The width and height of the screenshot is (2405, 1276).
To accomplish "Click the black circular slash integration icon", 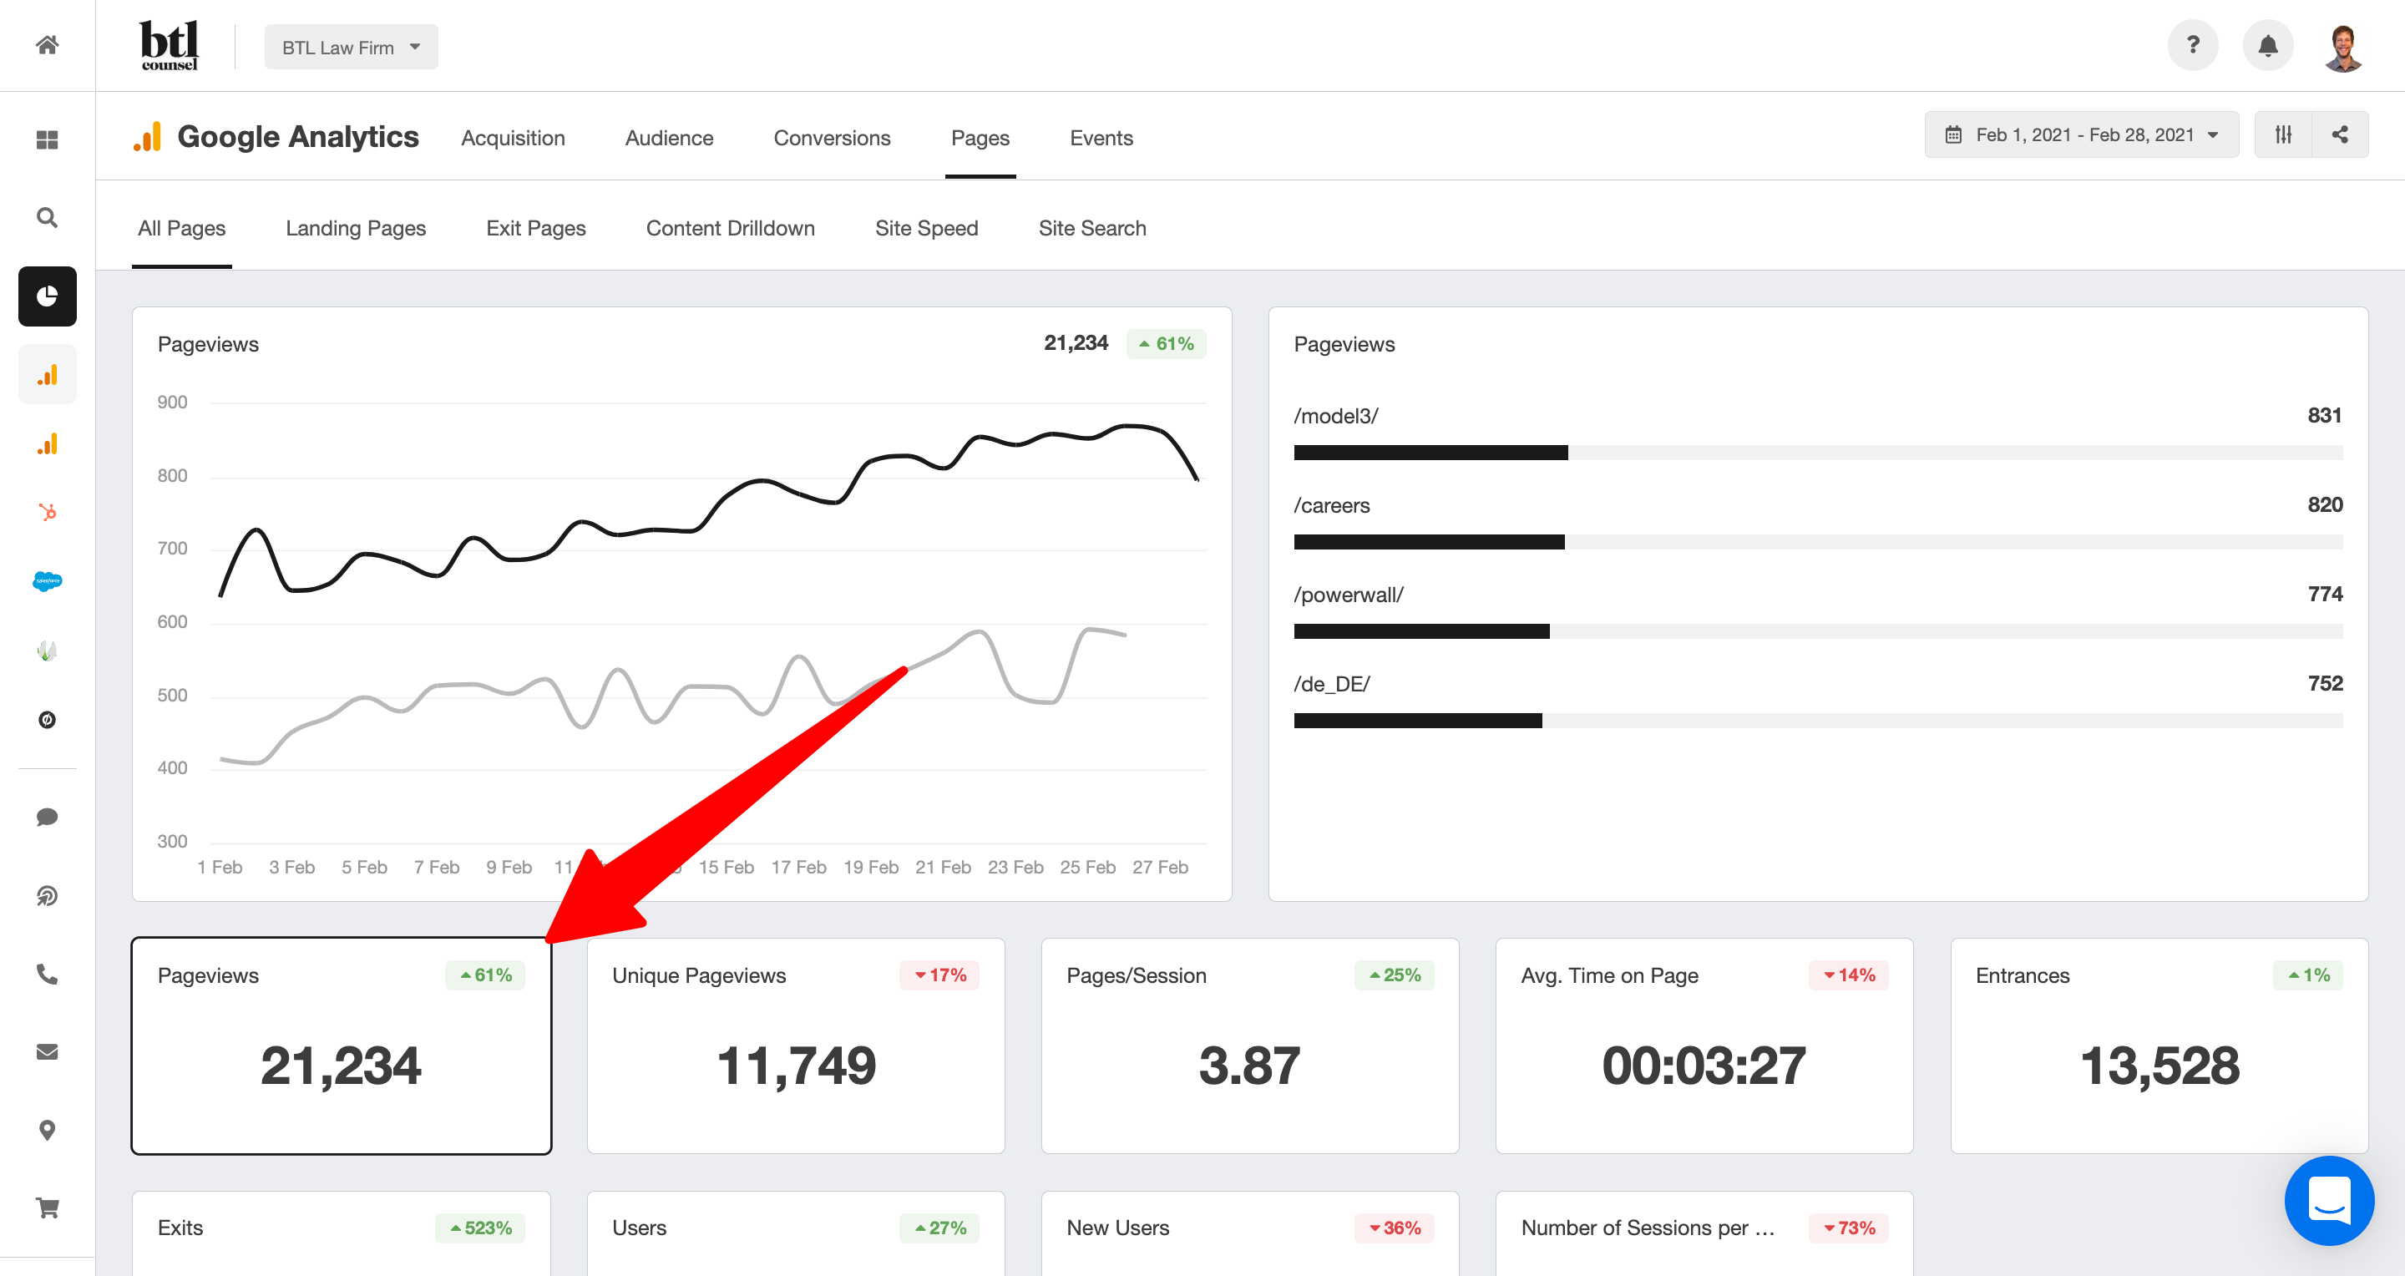I will pos(47,719).
